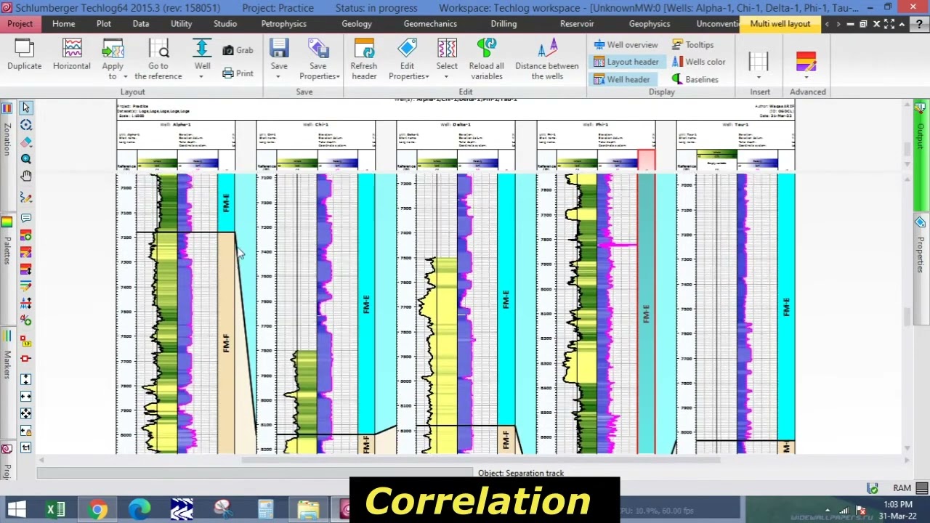930x523 pixels.
Task: Toggle Wells color display
Action: (x=699, y=62)
